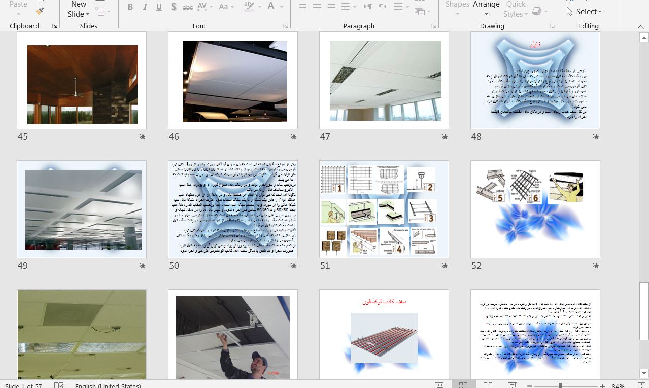649x388 pixels.
Task: Open the New Slide dropdown
Action: click(x=79, y=14)
